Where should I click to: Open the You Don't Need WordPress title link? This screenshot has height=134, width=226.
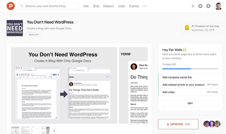[x=50, y=22]
